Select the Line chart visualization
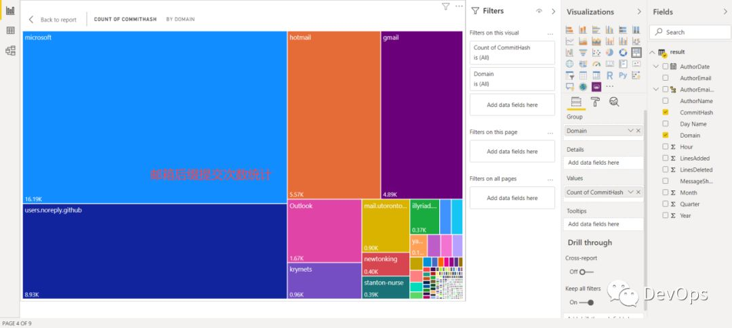This screenshot has height=328, width=732. pos(569,41)
